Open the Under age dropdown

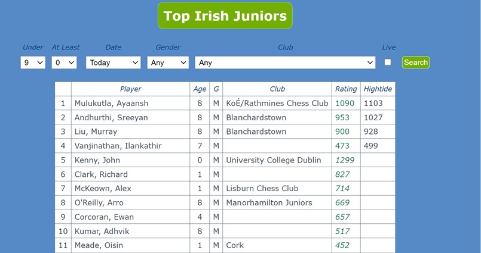33,63
